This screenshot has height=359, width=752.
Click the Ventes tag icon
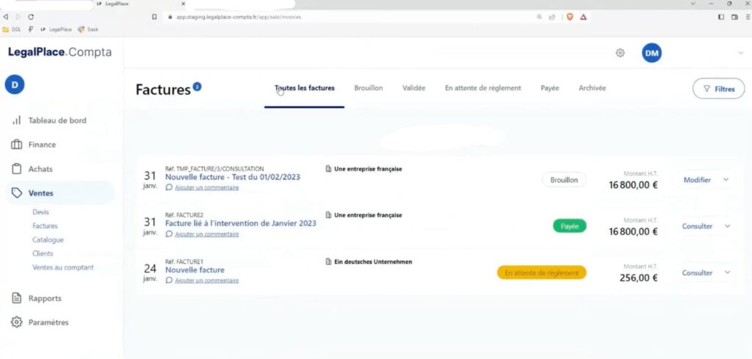coord(16,192)
